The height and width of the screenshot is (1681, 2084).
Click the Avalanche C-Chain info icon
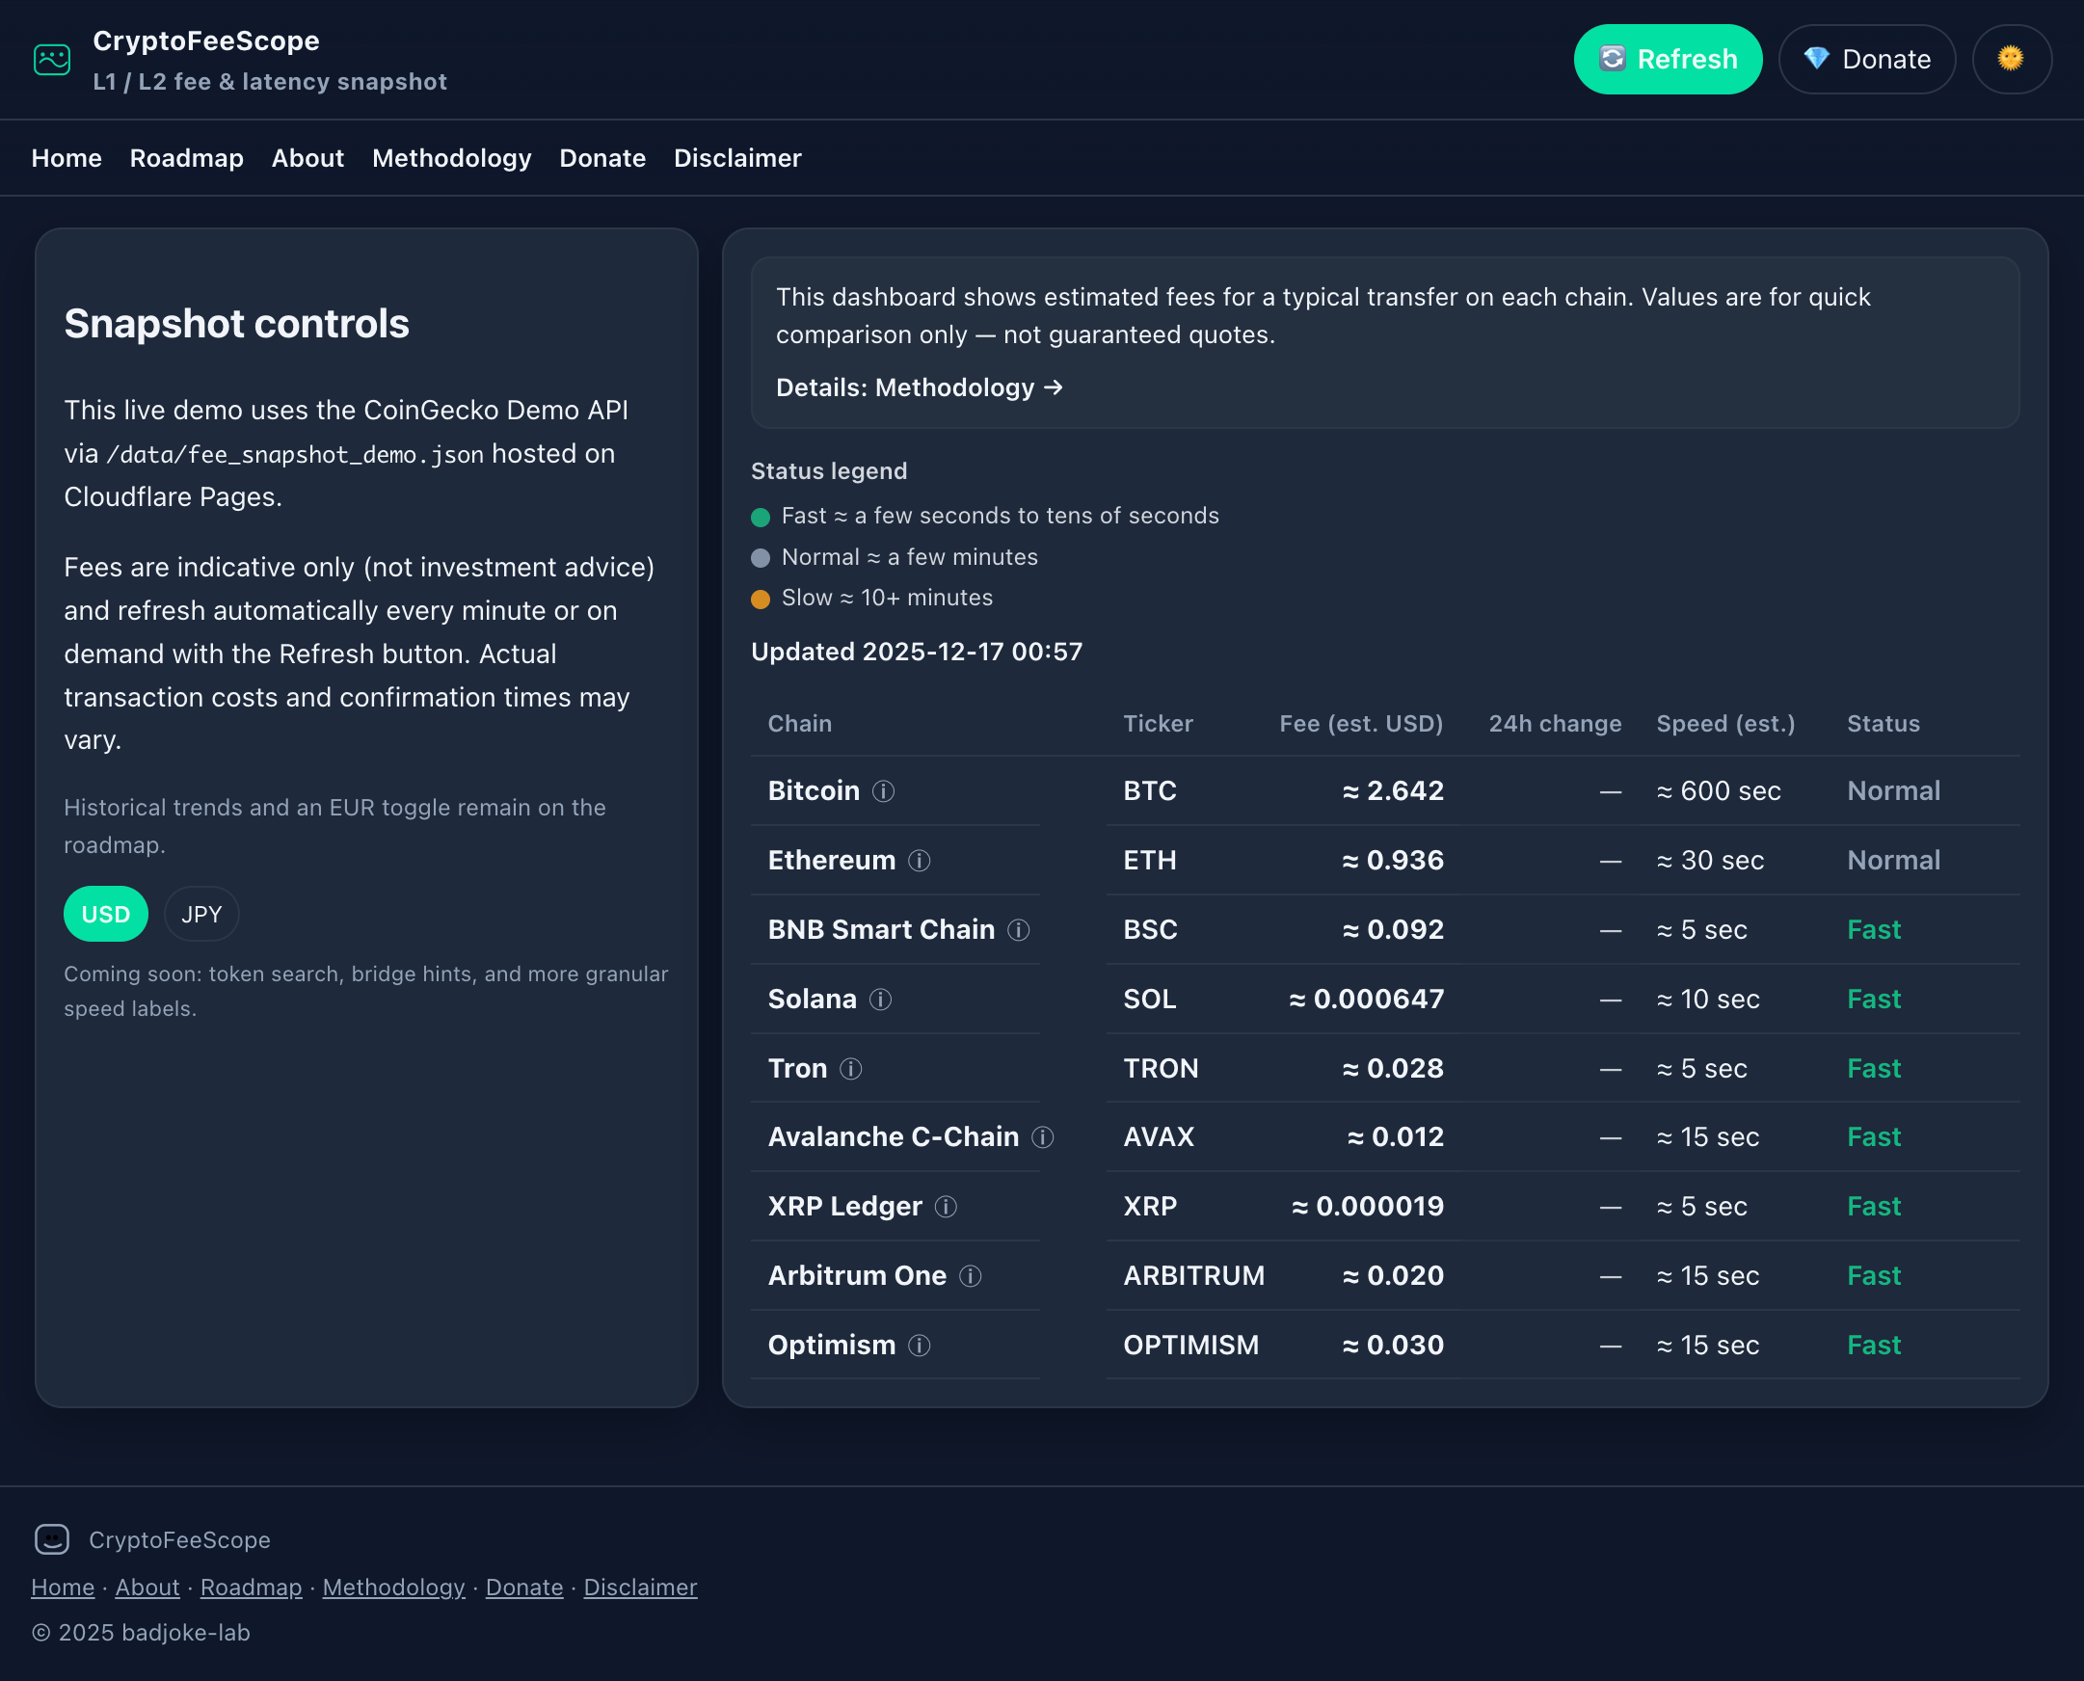pos(1043,1136)
